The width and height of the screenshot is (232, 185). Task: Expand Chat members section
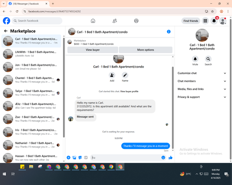(x=202, y=81)
